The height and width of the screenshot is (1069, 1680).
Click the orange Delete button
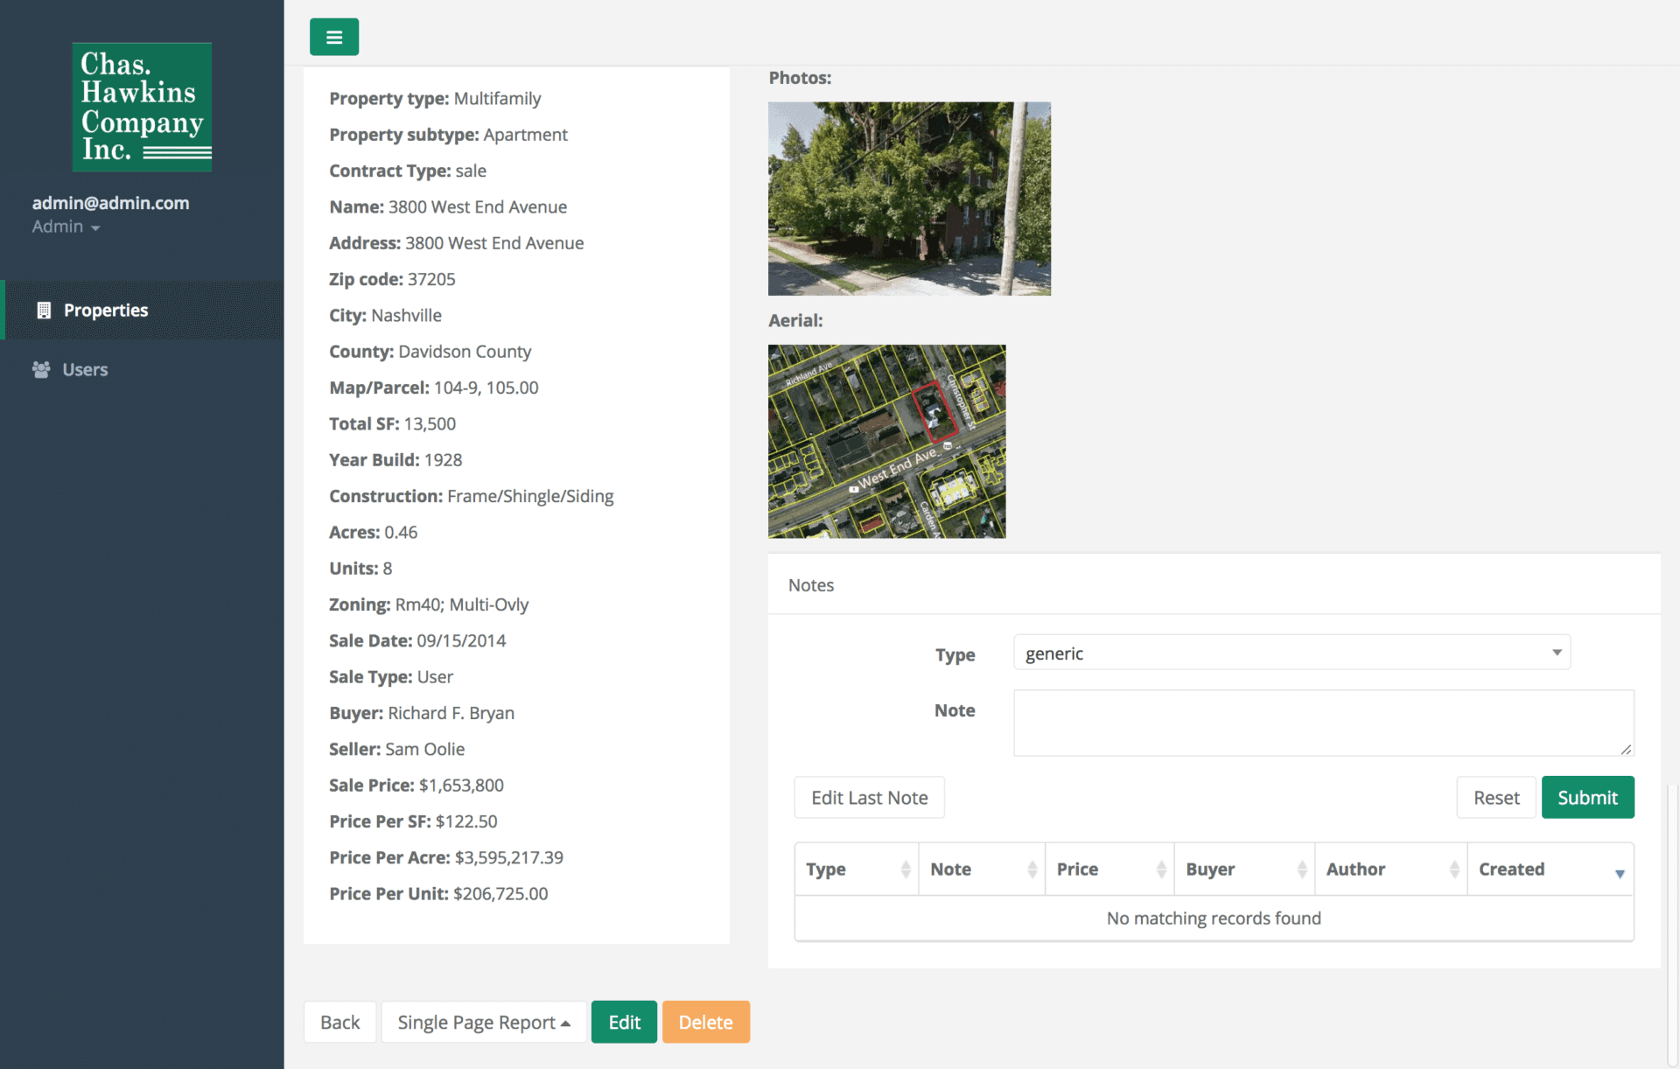(x=705, y=1022)
